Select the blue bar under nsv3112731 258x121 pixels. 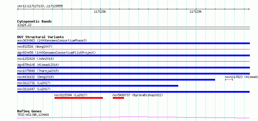(x=98, y=86)
